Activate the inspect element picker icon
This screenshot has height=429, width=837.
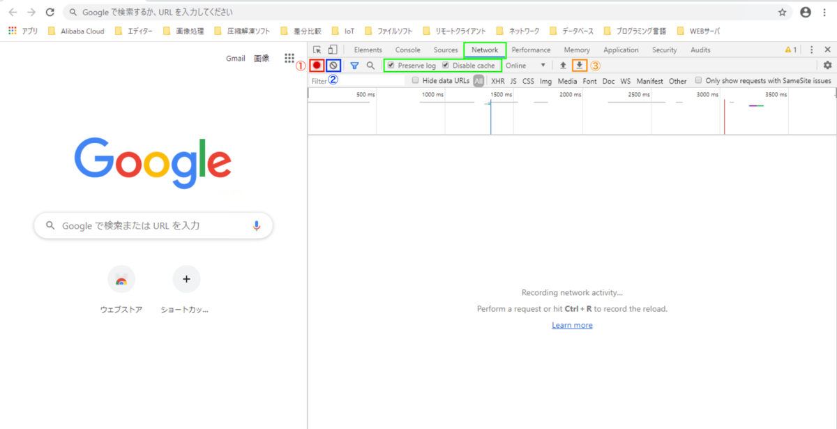point(317,50)
